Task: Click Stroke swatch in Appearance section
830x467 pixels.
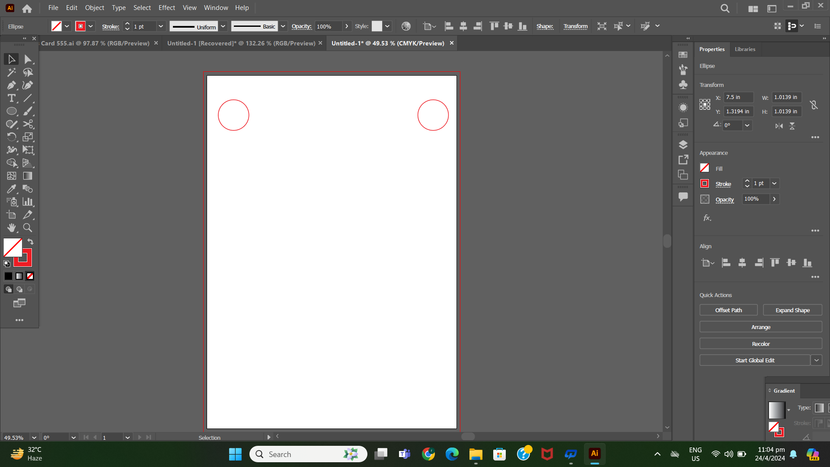Action: (x=705, y=183)
